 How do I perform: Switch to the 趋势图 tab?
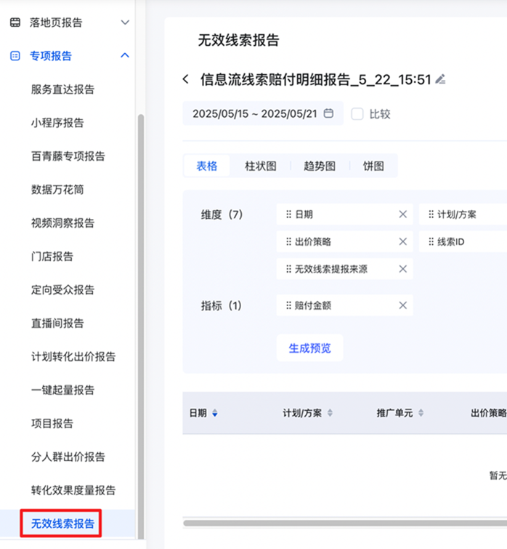(x=320, y=166)
